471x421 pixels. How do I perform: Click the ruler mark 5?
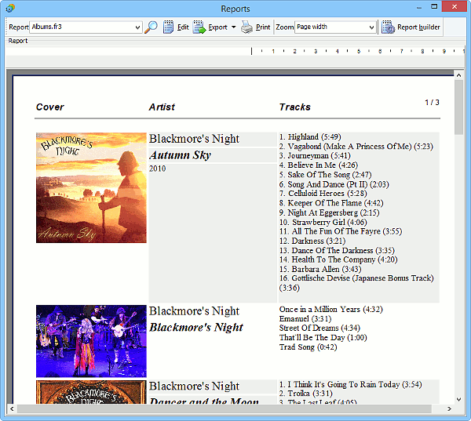point(359,51)
